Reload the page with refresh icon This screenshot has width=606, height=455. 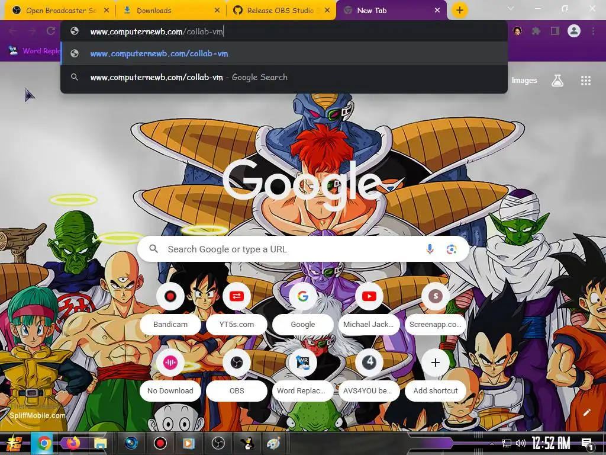coord(51,31)
